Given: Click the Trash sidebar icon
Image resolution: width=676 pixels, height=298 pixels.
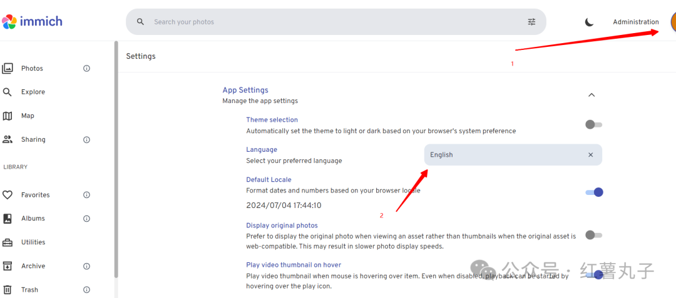Looking at the screenshot, I should (x=8, y=289).
